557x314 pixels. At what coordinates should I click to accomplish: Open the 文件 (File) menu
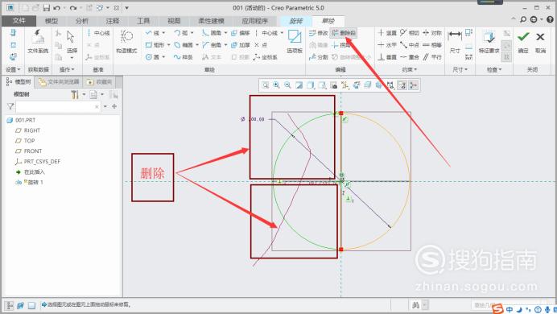pyautogui.click(x=19, y=21)
